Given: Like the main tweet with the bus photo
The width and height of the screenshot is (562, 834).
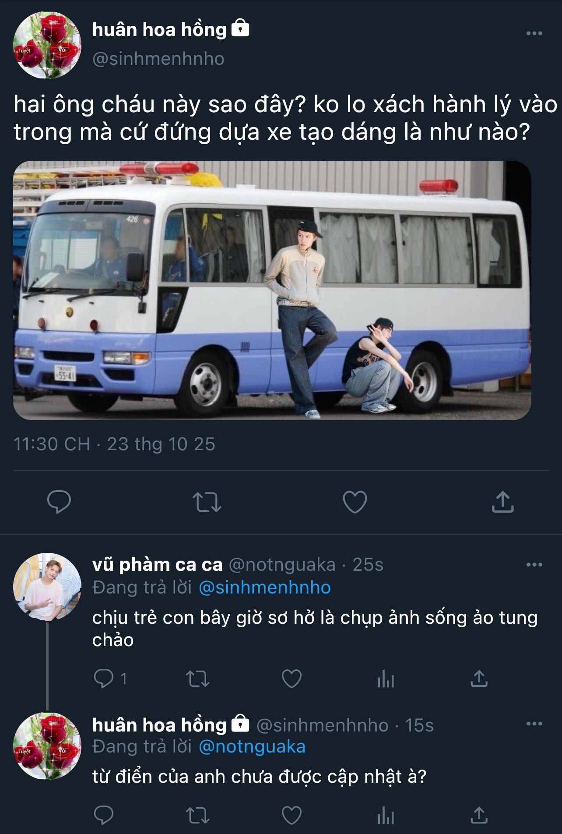Looking at the screenshot, I should coord(355,502).
